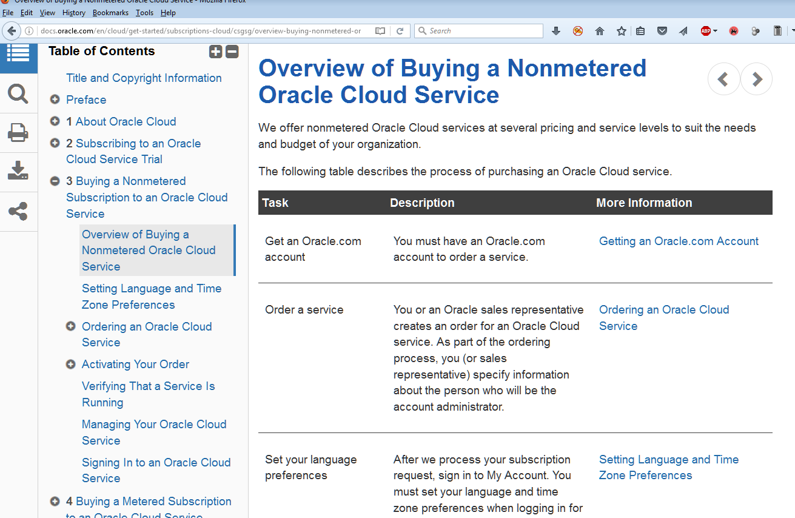The image size is (795, 518).
Task: Expand Subscribing to an Oracle Cloud Service Trial
Action: point(55,143)
